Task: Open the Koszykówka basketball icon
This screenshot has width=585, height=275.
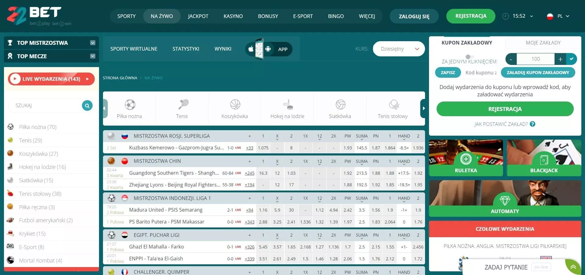Action: tap(235, 105)
